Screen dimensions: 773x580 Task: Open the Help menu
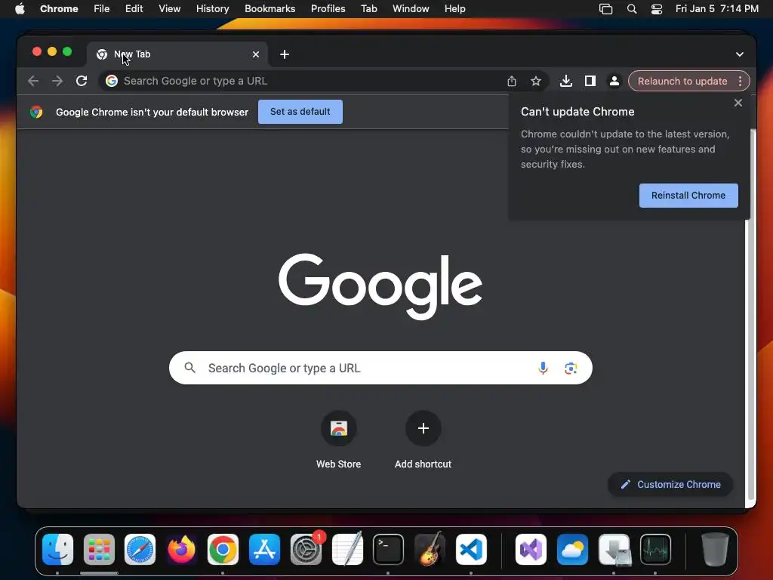point(454,8)
